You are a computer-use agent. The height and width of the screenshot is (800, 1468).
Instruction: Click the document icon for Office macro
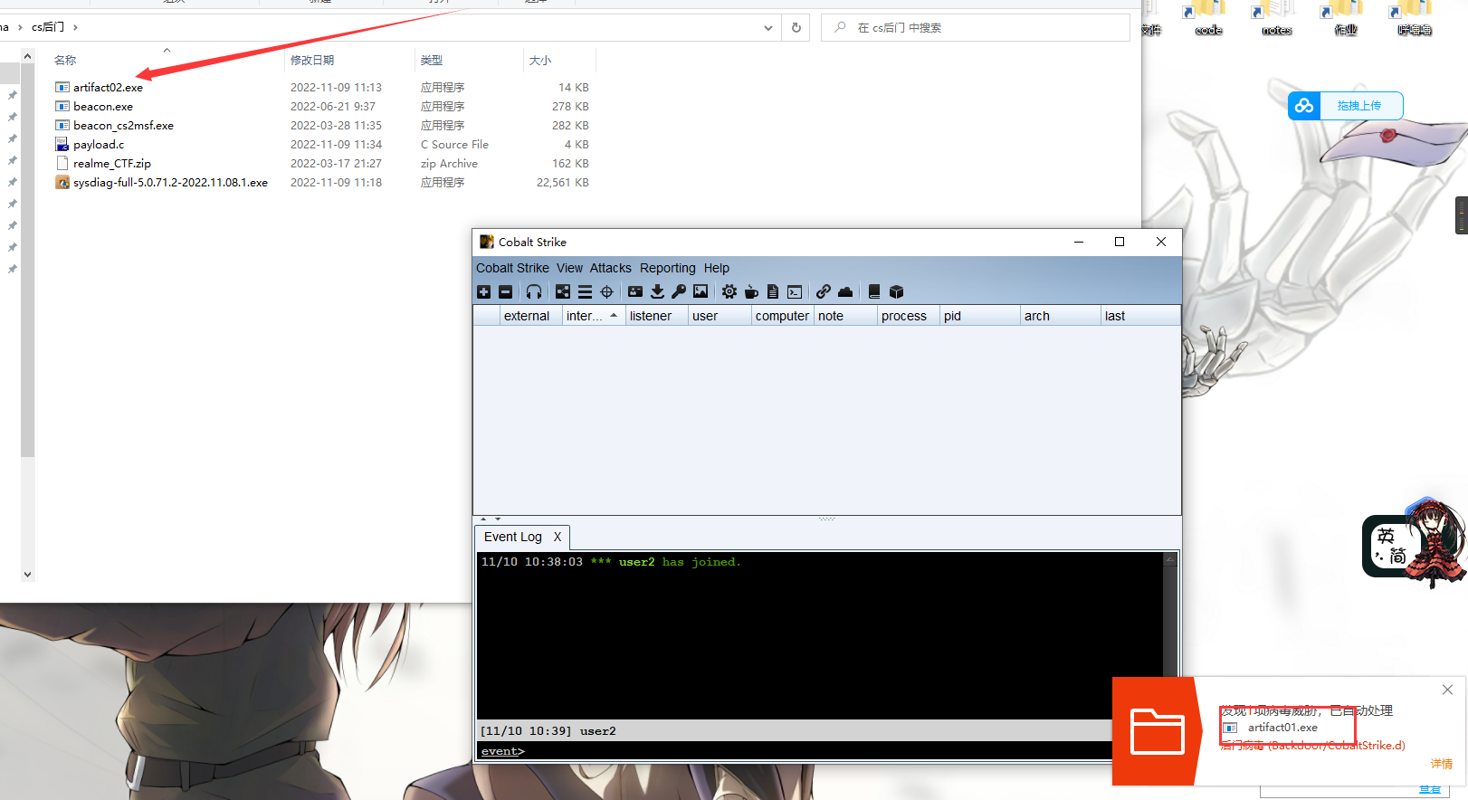[x=773, y=291]
